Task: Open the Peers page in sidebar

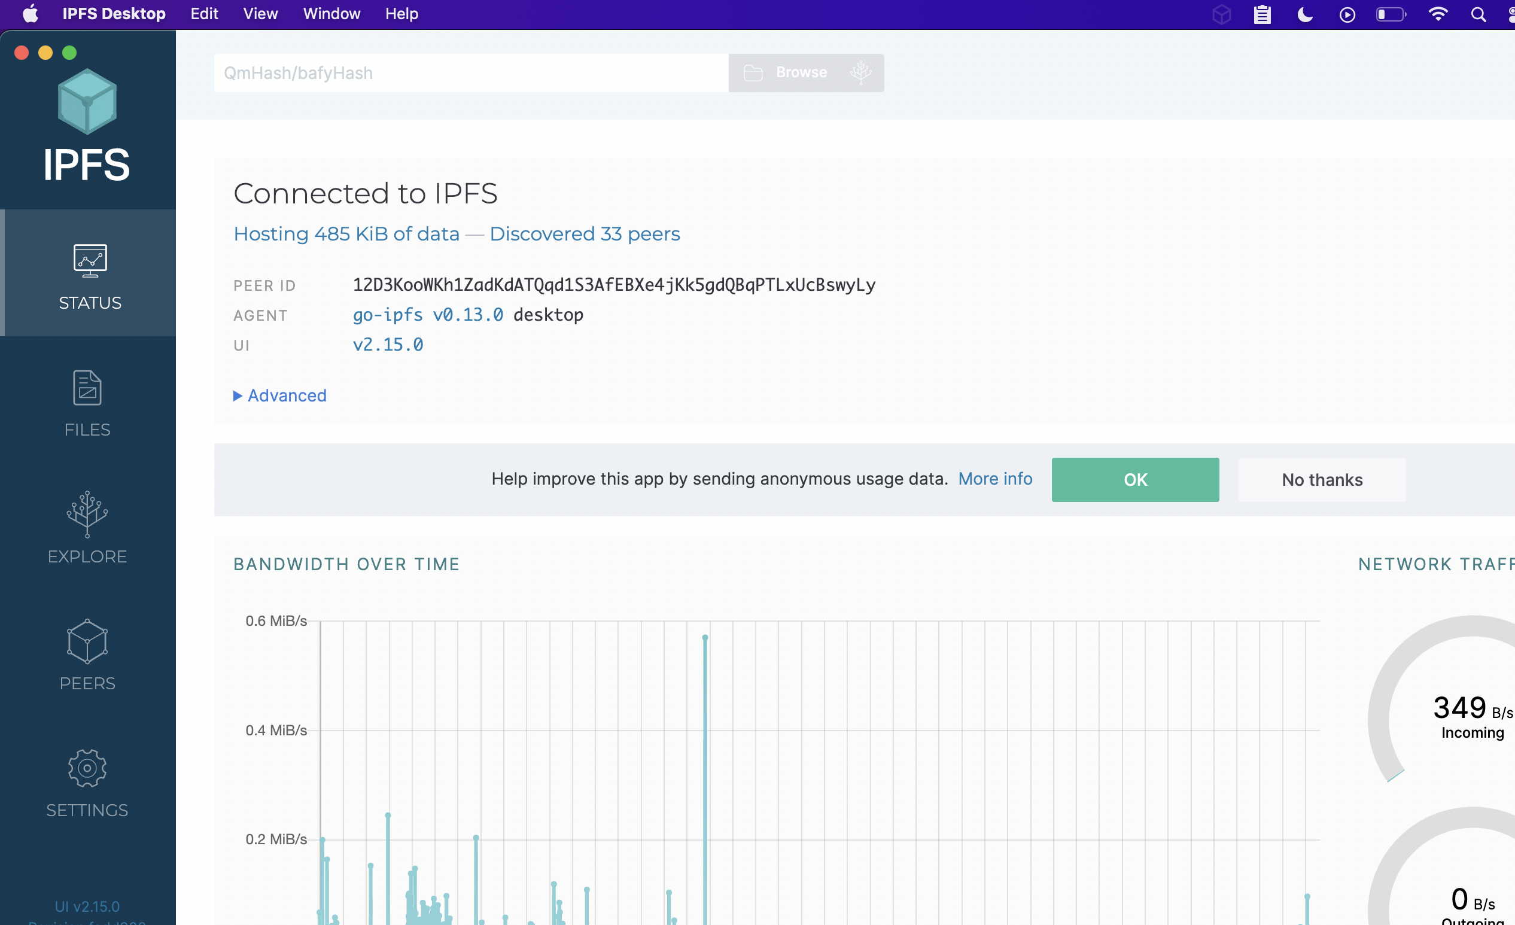Action: coord(87,656)
